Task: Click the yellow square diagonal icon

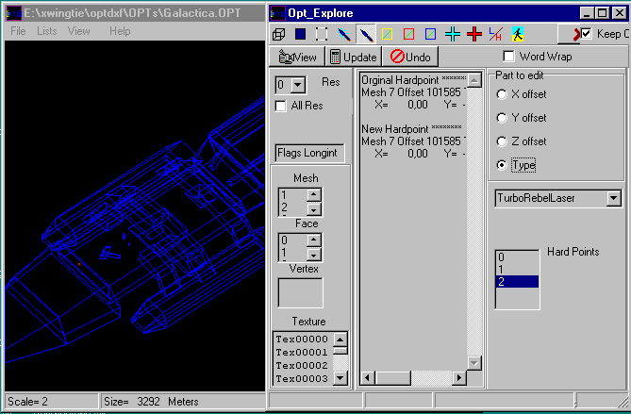Action: pyautogui.click(x=387, y=35)
